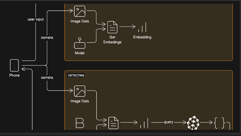This screenshot has width=241, height=136.
Task: Click the camera label beside the DETECTING tag
Action: click(x=47, y=77)
